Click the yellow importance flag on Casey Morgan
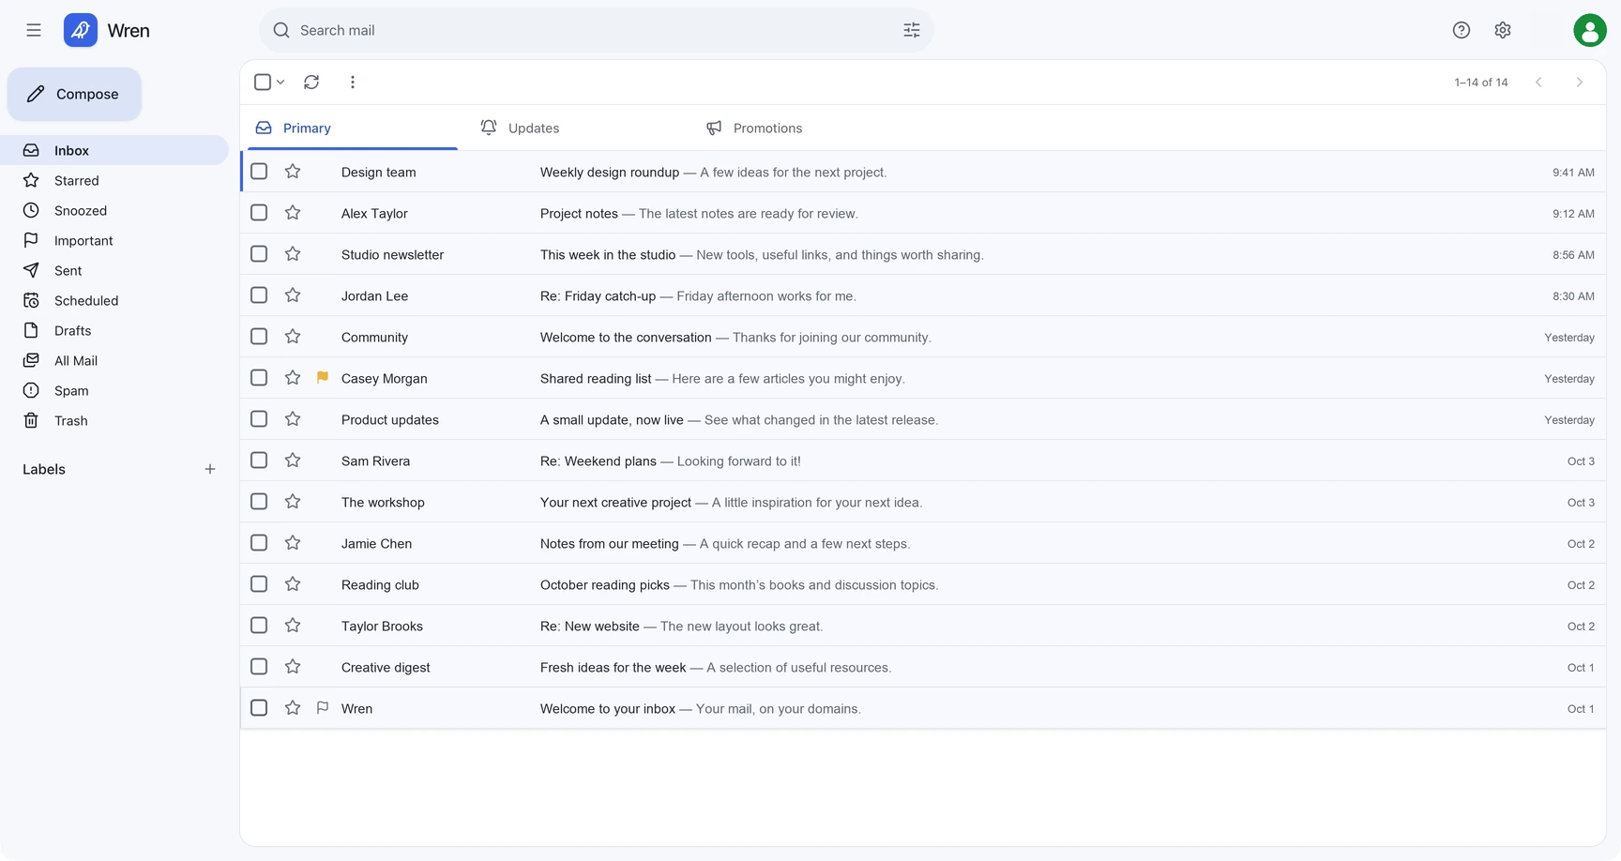 [x=323, y=378]
